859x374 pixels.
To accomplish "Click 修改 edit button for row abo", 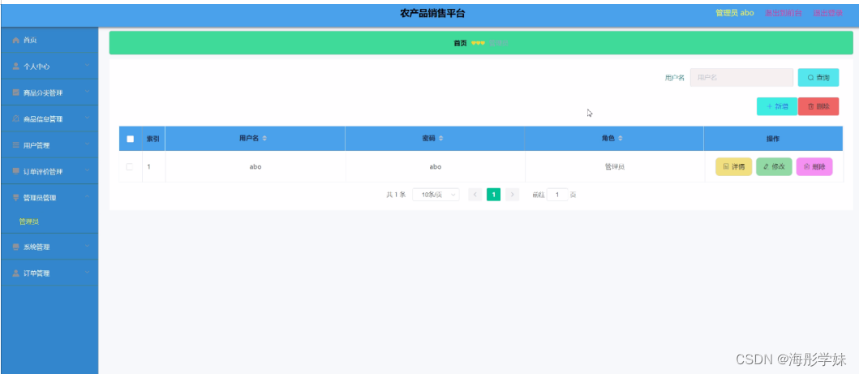I will pyautogui.click(x=774, y=166).
